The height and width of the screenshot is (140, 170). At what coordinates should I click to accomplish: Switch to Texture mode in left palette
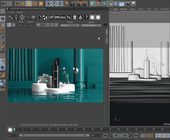3,25
